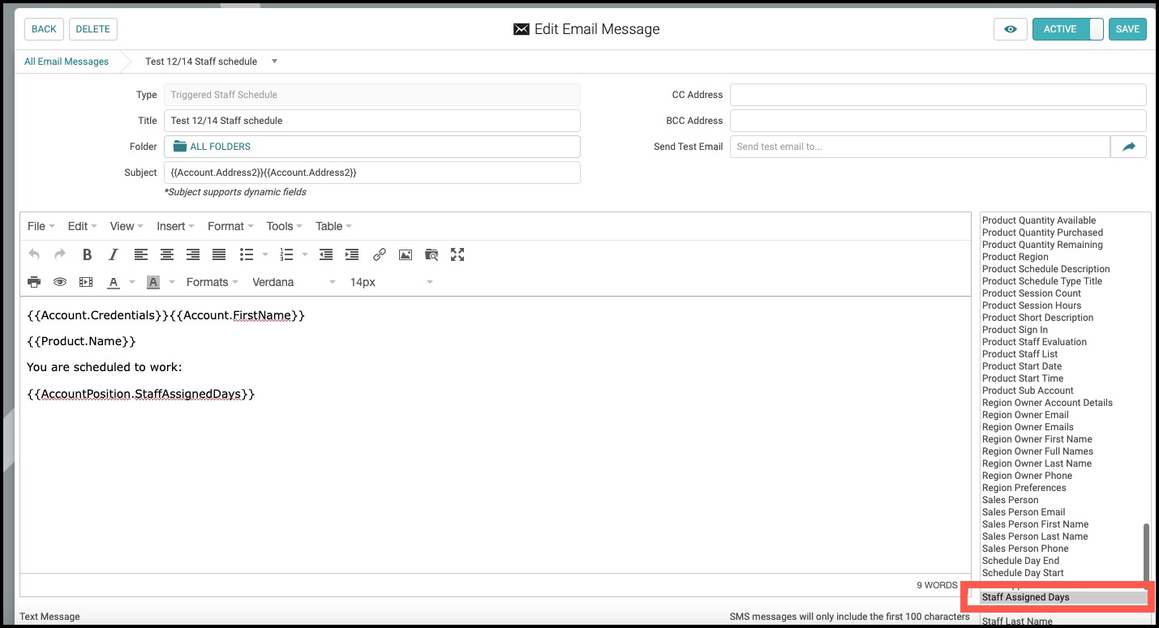Open the ALL FOLDERS selector
Screen dimensions: 1159x628
[372, 147]
